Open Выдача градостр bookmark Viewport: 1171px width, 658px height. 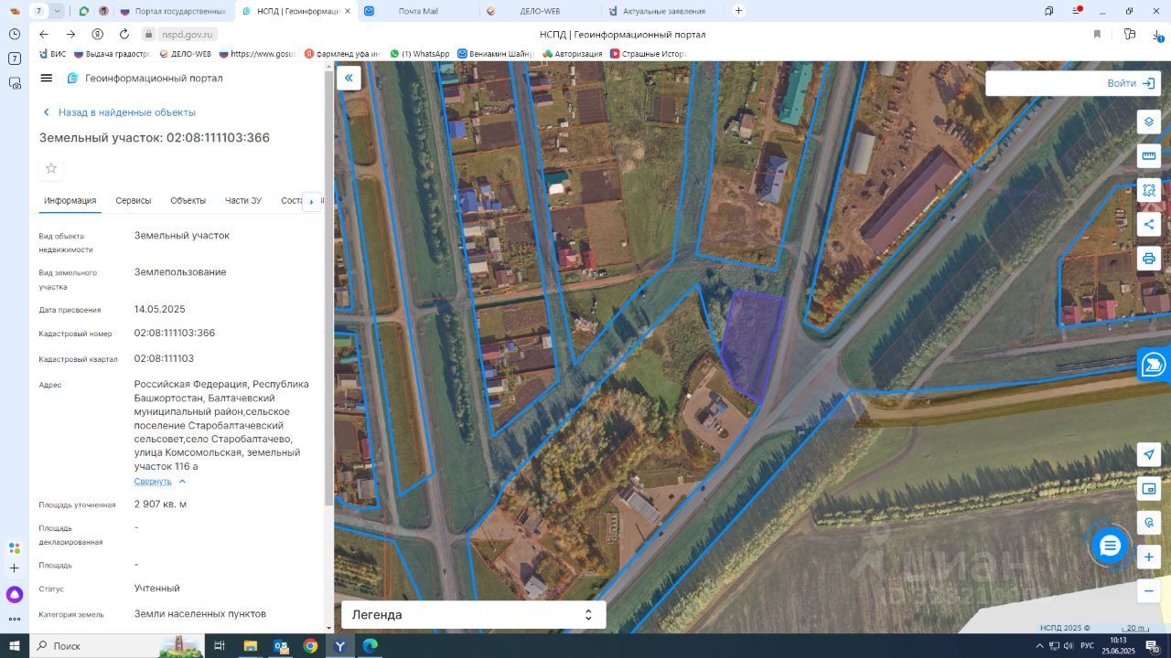pyautogui.click(x=113, y=54)
